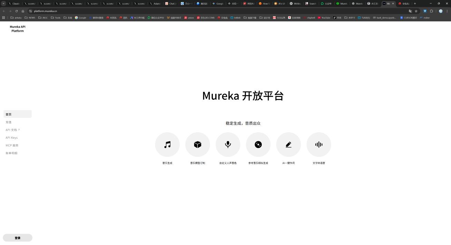Image resolution: width=451 pixels, height=245 pixels.
Task: Open the bark_demo.ipynb bookmark
Action: click(x=384, y=18)
